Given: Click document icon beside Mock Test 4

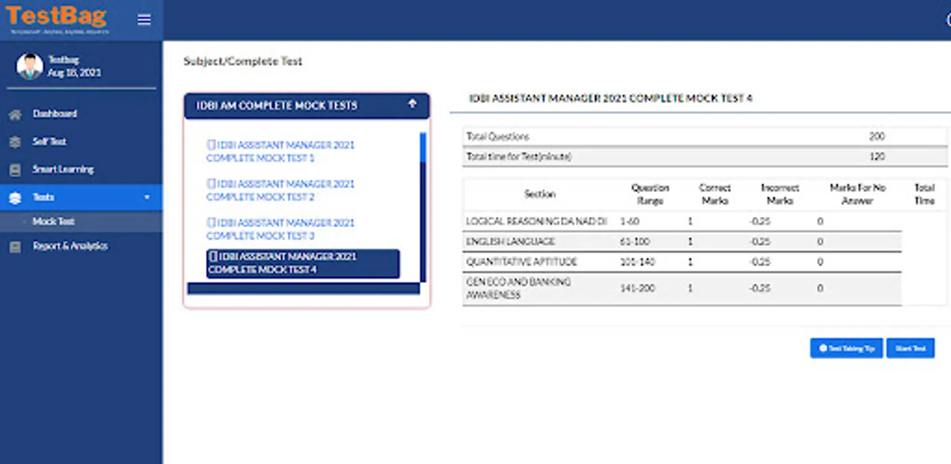Looking at the screenshot, I should click(213, 256).
